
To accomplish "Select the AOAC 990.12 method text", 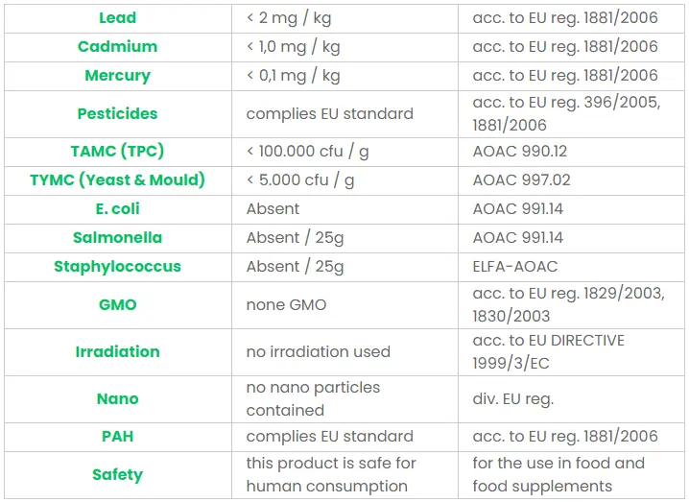I will pos(519,152).
